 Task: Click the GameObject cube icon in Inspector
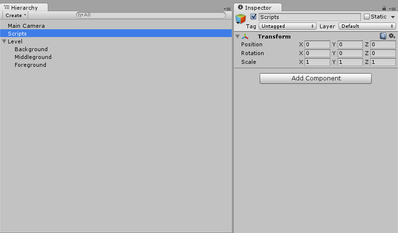pyautogui.click(x=240, y=19)
